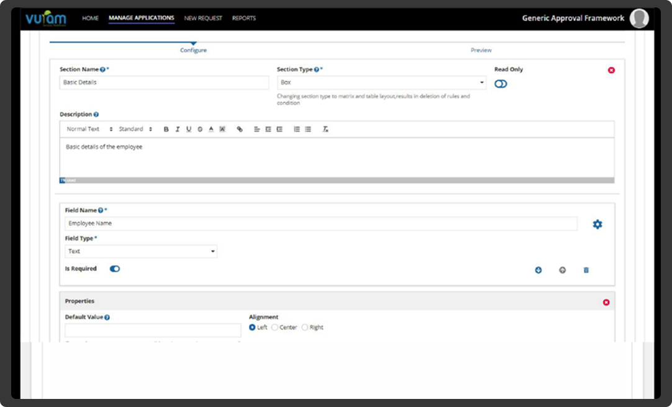Apply bold formatting in Description editor
Image resolution: width=672 pixels, height=407 pixels.
coord(166,129)
